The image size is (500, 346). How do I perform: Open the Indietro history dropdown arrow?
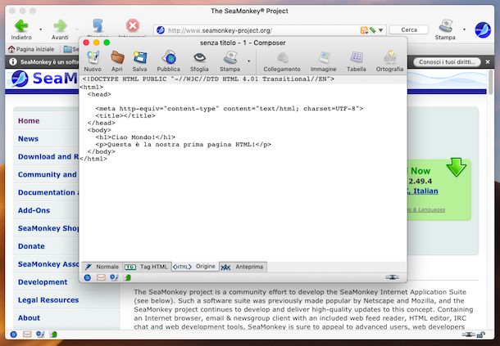(x=40, y=29)
